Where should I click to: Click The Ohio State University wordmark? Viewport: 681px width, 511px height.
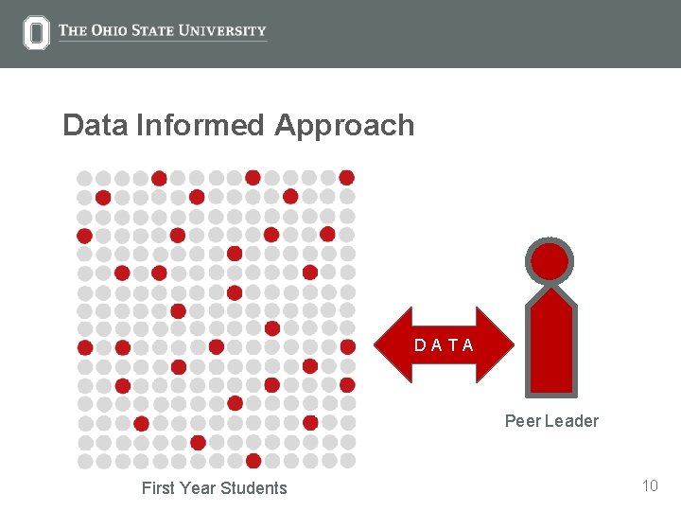pyautogui.click(x=163, y=31)
